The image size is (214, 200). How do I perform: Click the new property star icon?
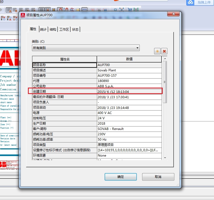[x=157, y=51]
